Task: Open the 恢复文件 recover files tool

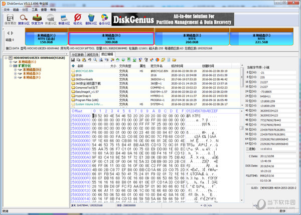Action: click(37, 19)
